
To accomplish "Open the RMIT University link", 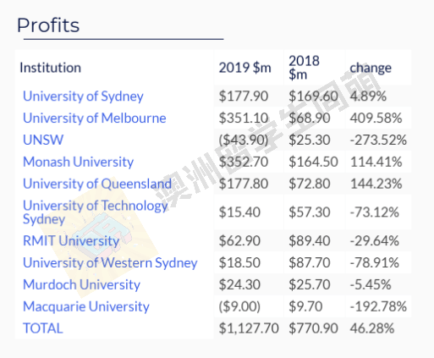I will pos(71,240).
